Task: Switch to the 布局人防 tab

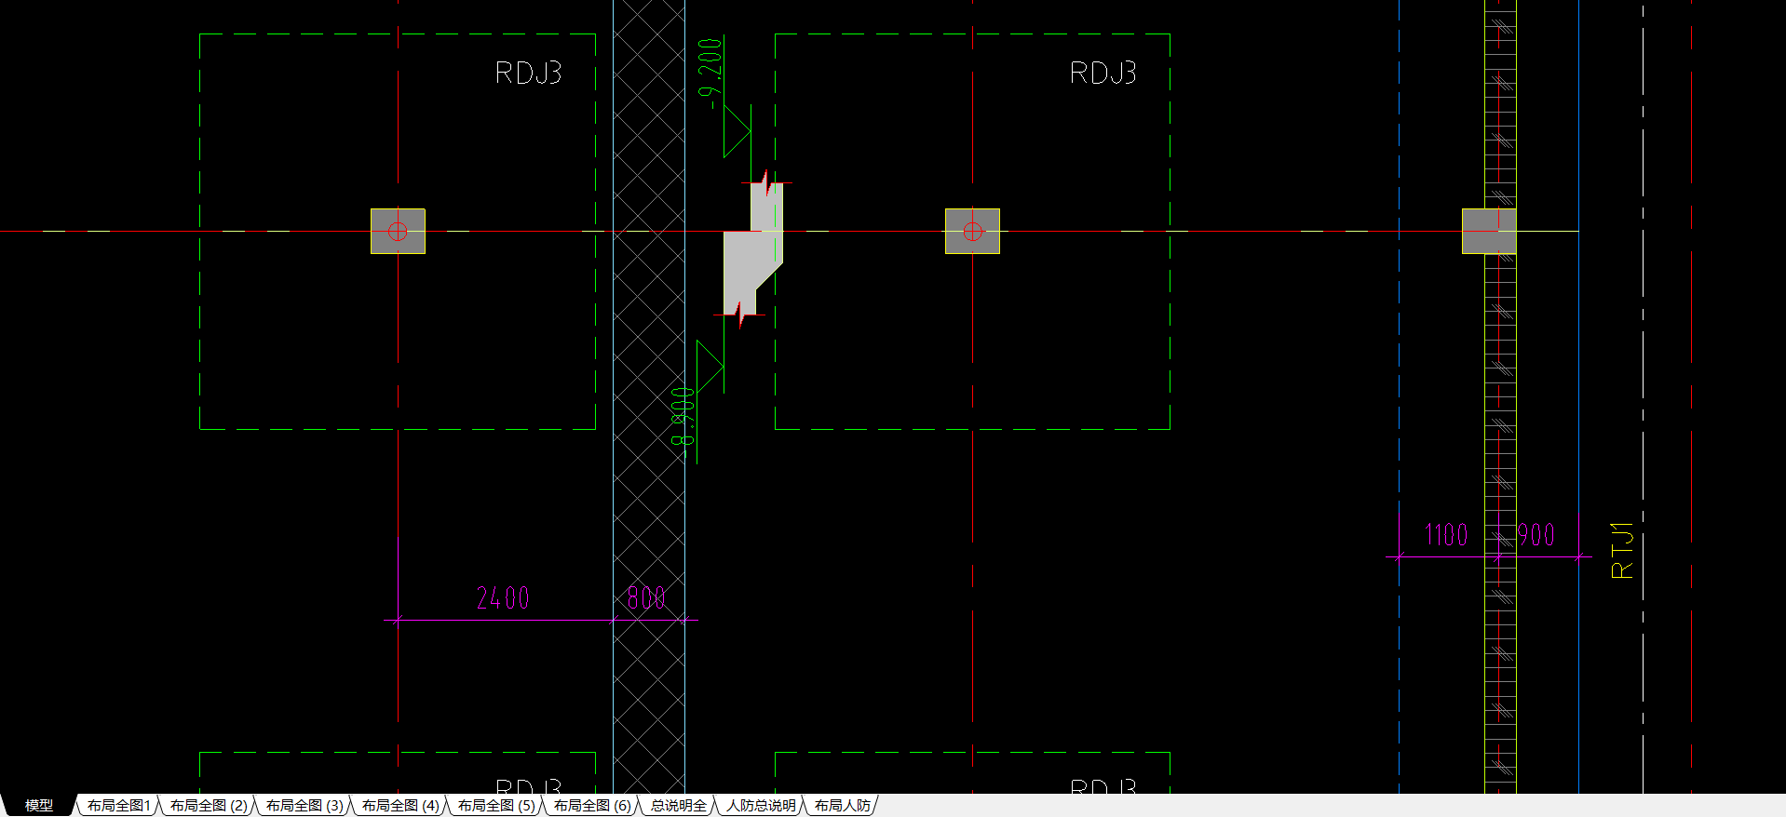Action: pos(843,806)
